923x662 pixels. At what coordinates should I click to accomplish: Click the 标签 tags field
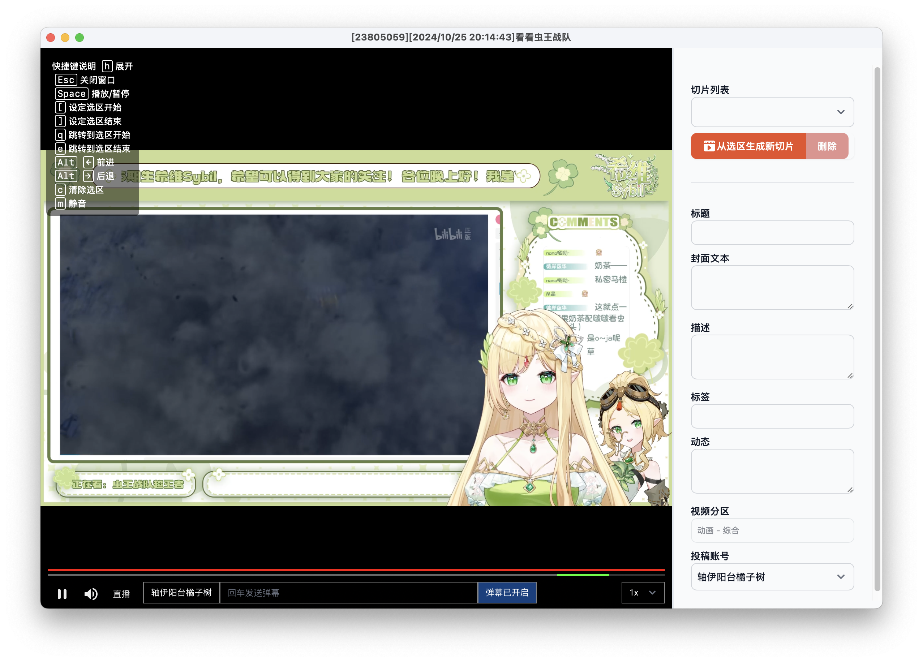[x=772, y=416]
